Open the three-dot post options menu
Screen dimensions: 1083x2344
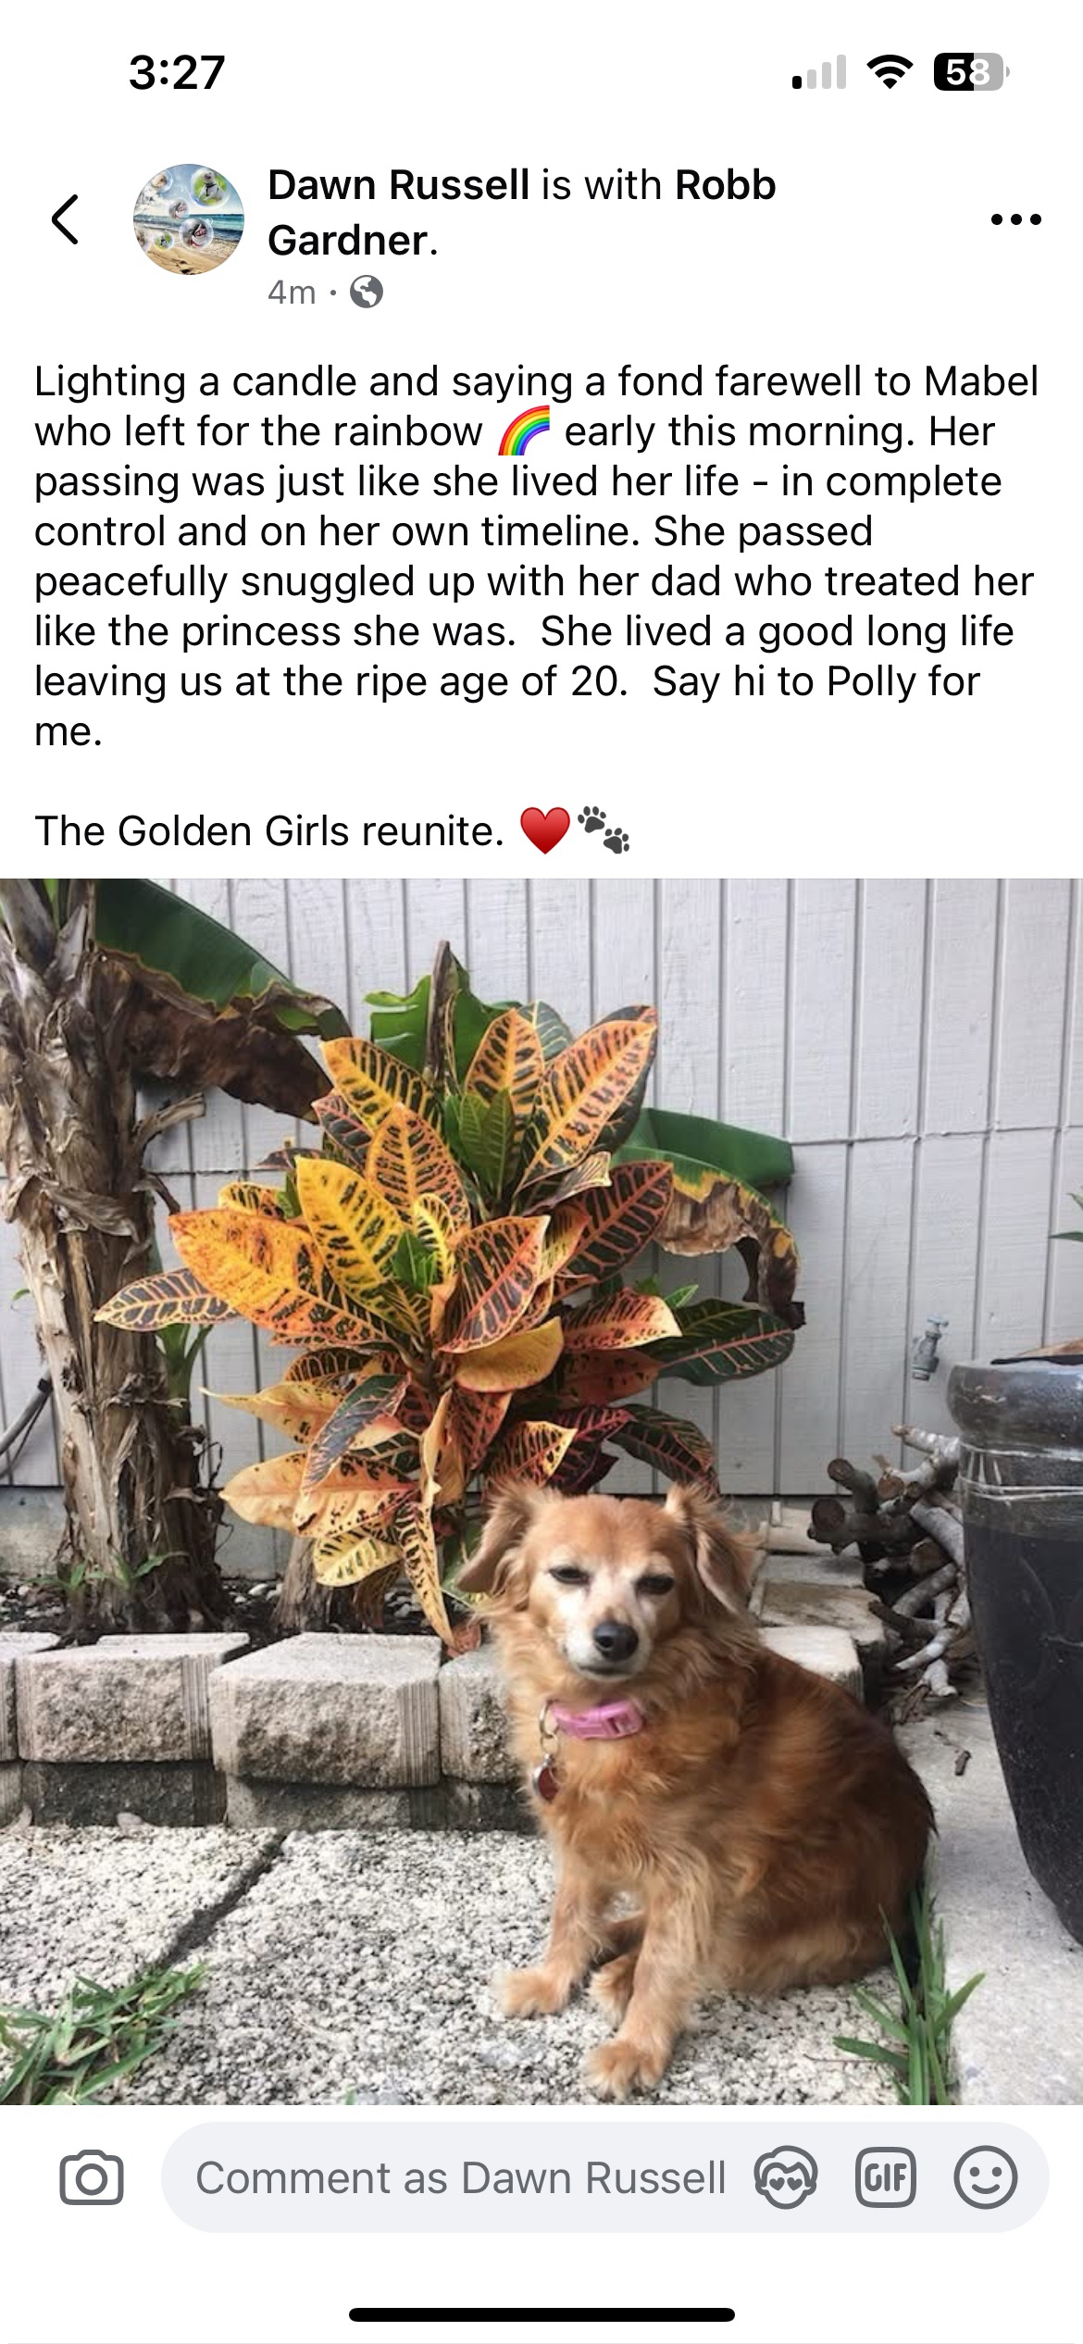click(x=1015, y=219)
